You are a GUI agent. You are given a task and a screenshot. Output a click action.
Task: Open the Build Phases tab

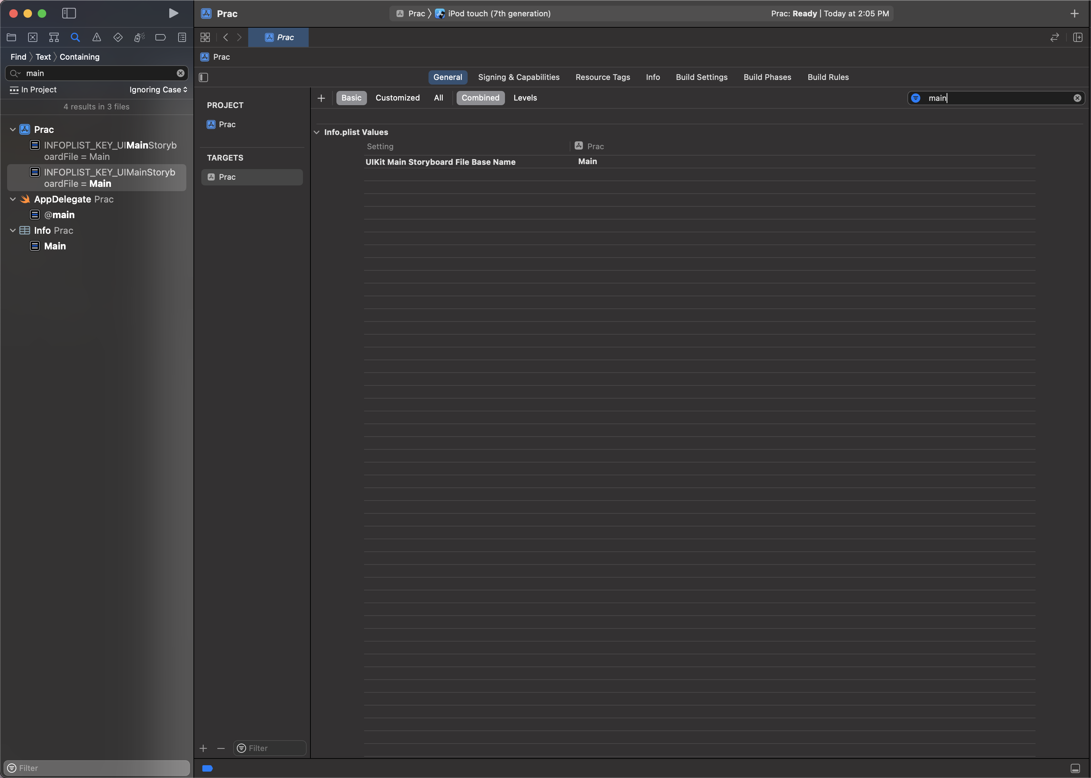767,77
